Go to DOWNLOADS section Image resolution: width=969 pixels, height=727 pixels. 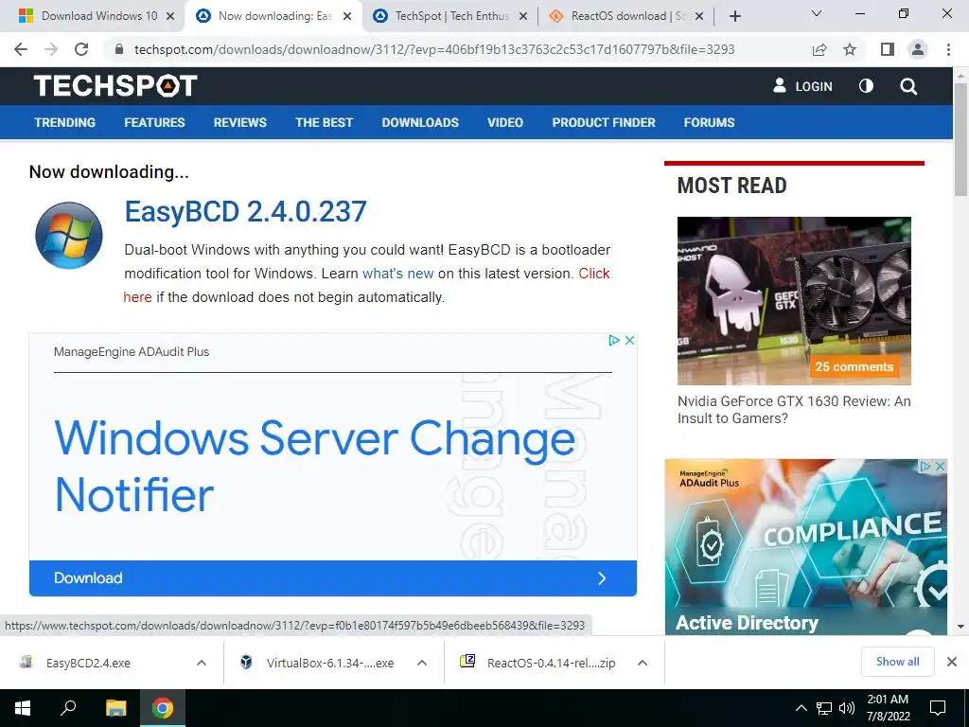click(x=420, y=122)
